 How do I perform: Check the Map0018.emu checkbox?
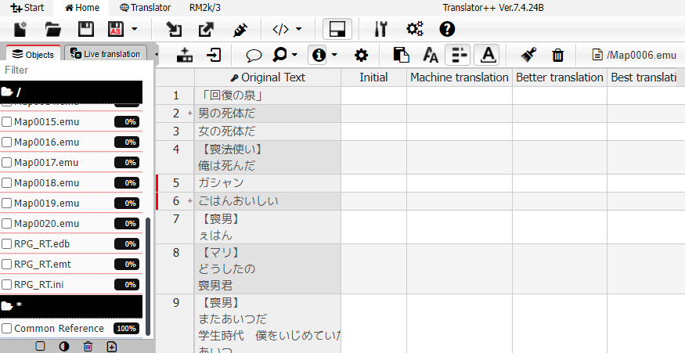tap(6, 182)
